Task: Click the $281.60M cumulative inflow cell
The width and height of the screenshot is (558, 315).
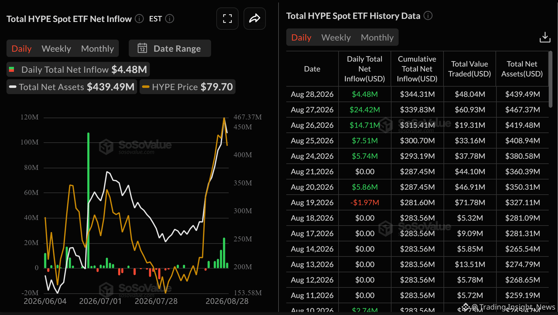Action: click(417, 202)
